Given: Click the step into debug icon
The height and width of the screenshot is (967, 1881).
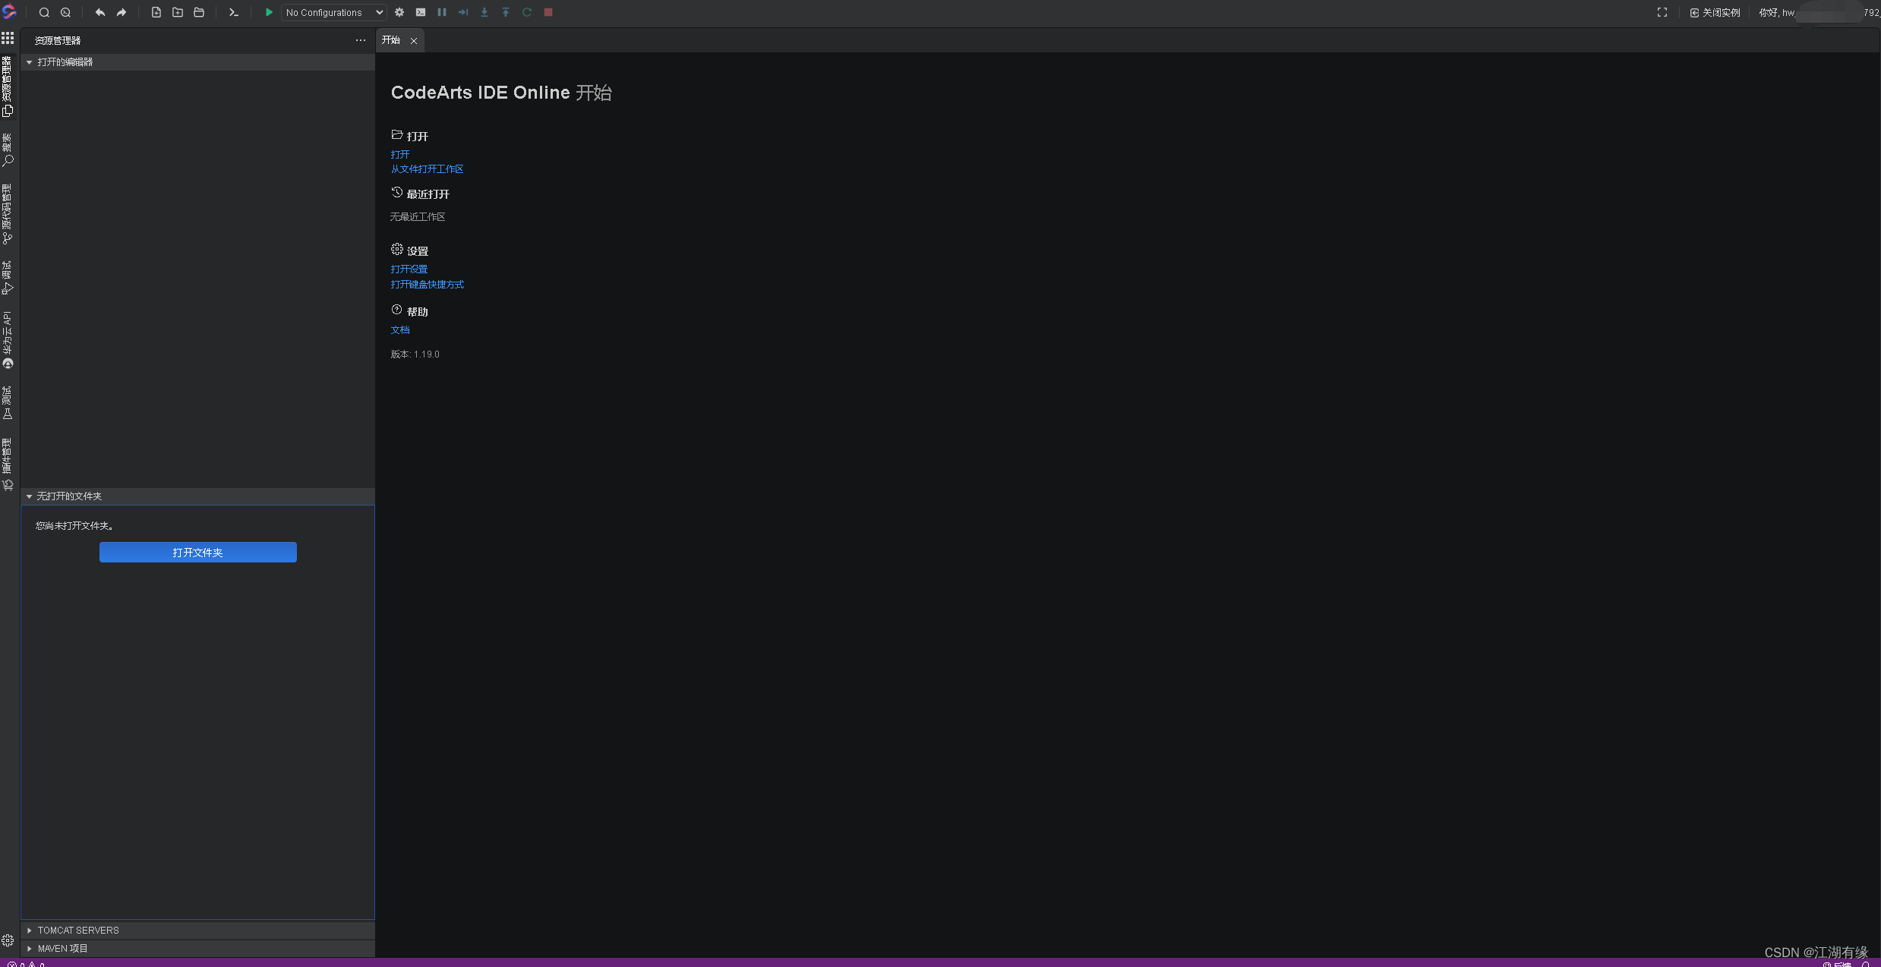Looking at the screenshot, I should pos(484,12).
